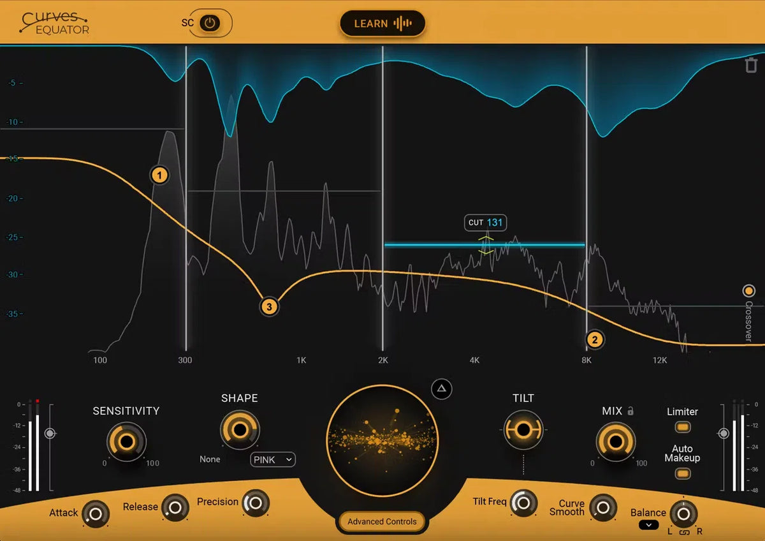Screen dimensions: 765x541
Task: Click the output level slider handle
Action: point(723,434)
